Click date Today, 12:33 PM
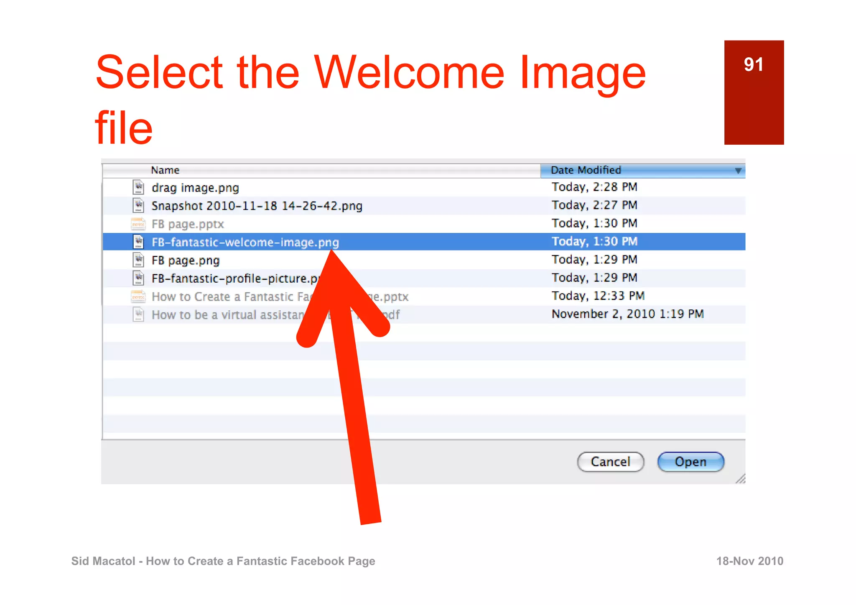The height and width of the screenshot is (605, 856). [x=598, y=296]
